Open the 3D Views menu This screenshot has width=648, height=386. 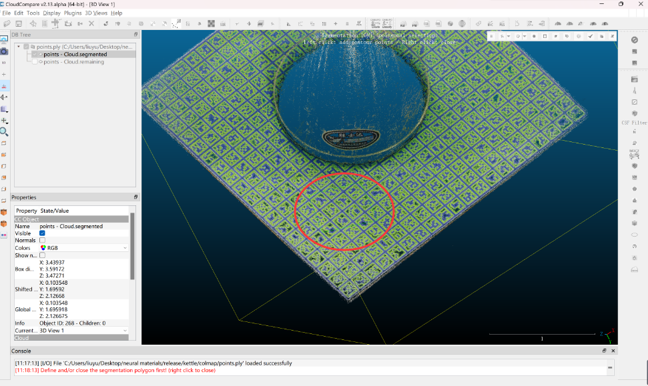point(96,13)
